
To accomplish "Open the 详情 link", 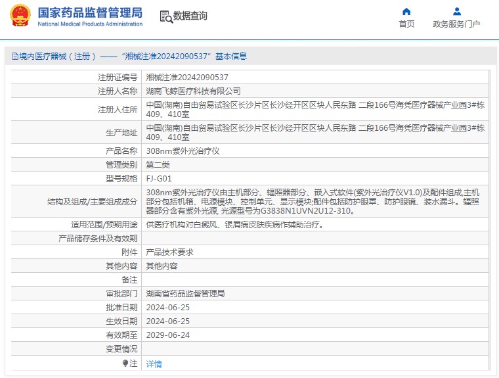I will point(154,364).
